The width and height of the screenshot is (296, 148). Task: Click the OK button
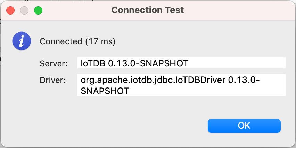tap(244, 126)
